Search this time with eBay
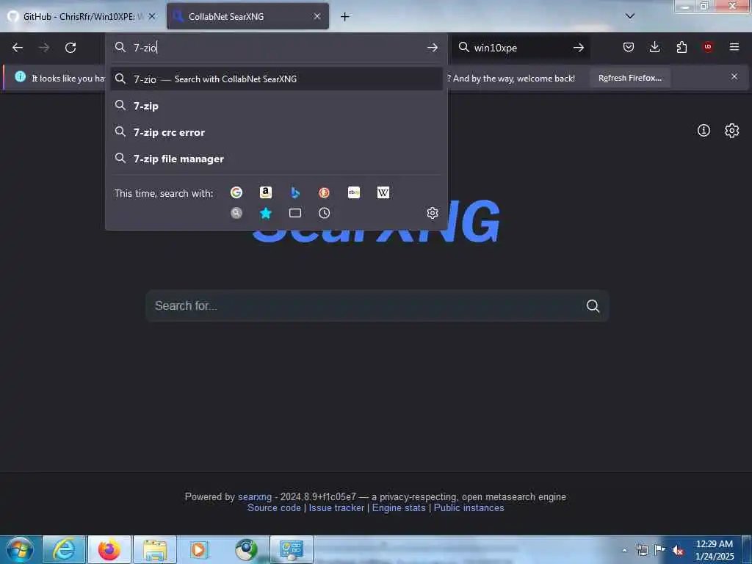This screenshot has width=752, height=564. [354, 192]
